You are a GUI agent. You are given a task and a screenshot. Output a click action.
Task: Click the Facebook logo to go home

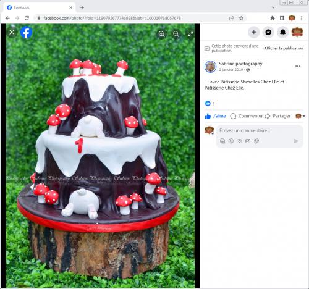click(26, 33)
